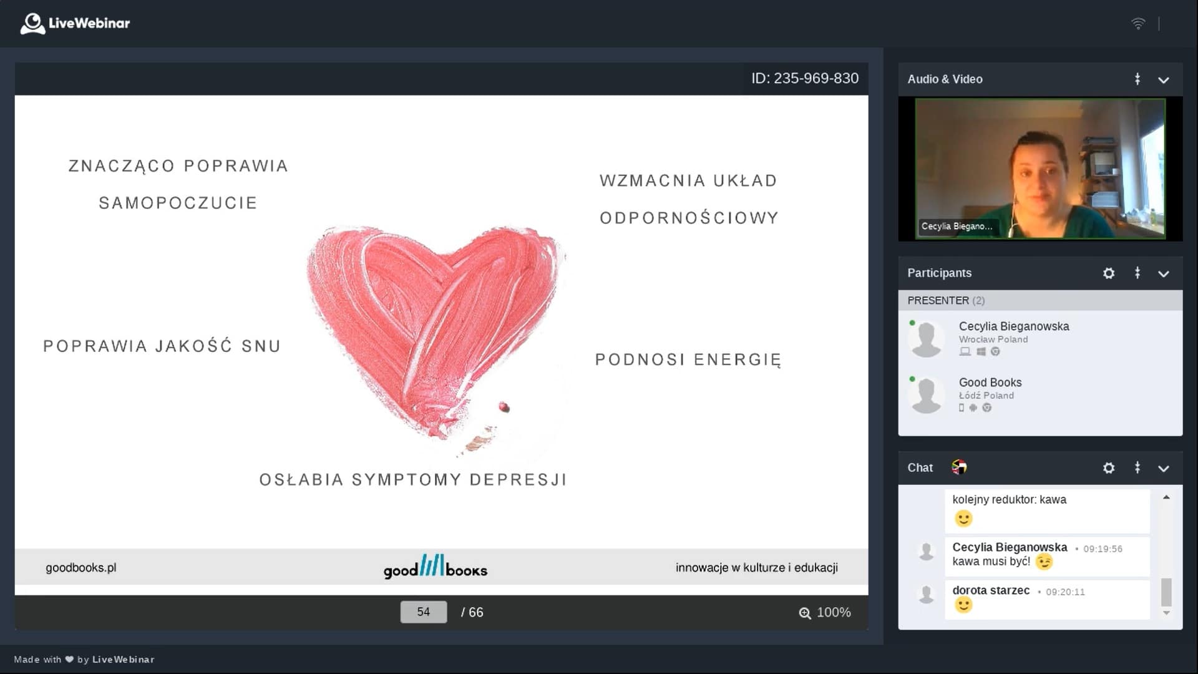The image size is (1198, 674).
Task: Open Participants panel settings gear
Action: 1109,273
